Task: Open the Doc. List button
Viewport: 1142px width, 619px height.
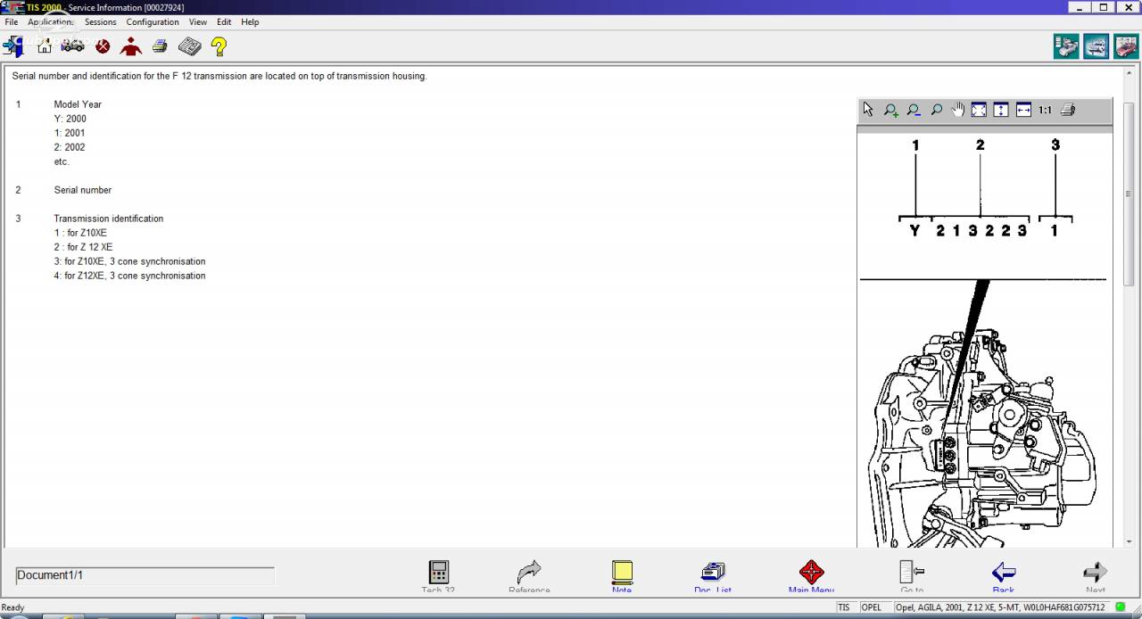Action: (x=713, y=576)
